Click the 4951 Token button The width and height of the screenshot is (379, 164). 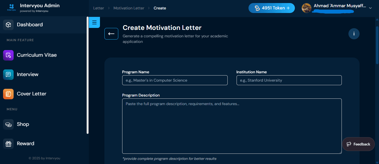click(272, 8)
